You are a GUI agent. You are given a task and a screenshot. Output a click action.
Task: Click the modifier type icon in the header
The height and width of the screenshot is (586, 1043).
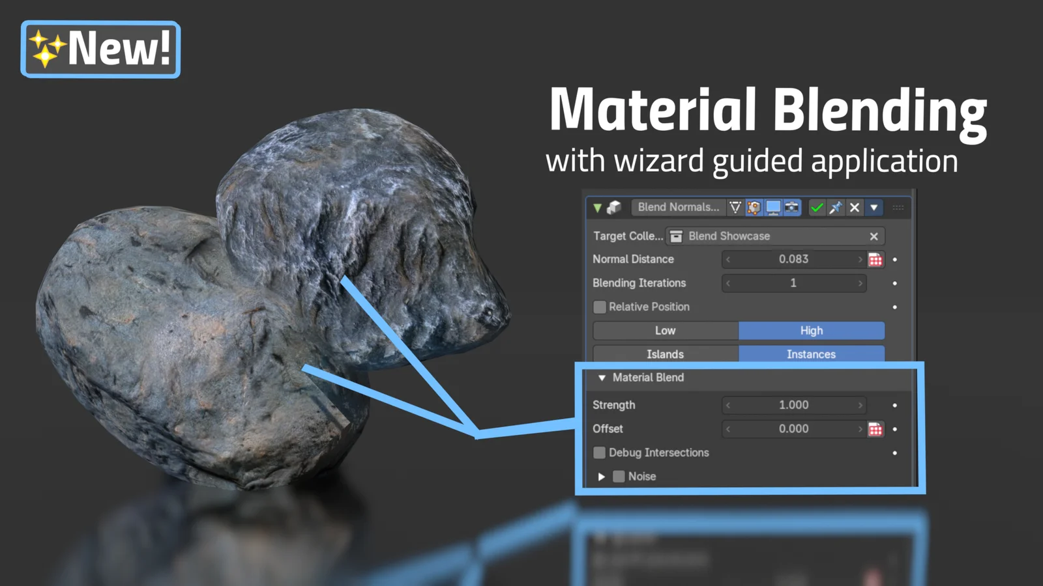click(613, 208)
